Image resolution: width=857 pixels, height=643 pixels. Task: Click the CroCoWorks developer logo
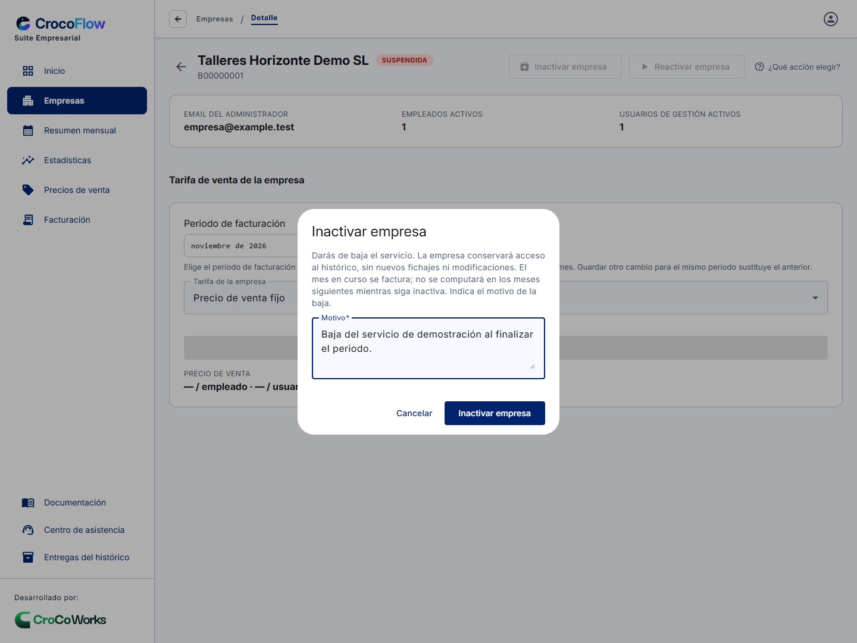(x=60, y=620)
